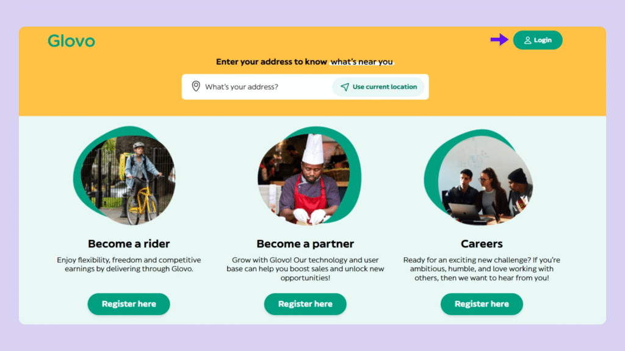Image resolution: width=625 pixels, height=351 pixels.
Task: Select the Become a rider heading
Action: 129,244
